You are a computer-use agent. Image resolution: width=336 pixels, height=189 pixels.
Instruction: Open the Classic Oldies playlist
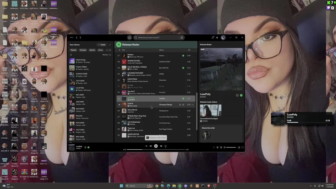[91, 68]
